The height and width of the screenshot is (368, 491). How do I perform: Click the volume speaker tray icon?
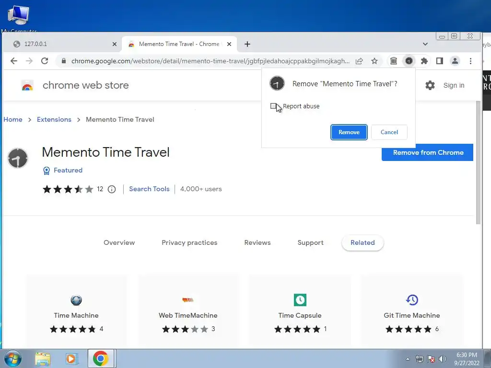pos(443,359)
